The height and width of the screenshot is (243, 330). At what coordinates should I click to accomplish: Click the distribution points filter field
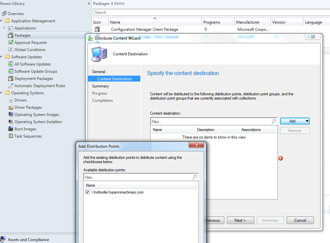point(138,177)
